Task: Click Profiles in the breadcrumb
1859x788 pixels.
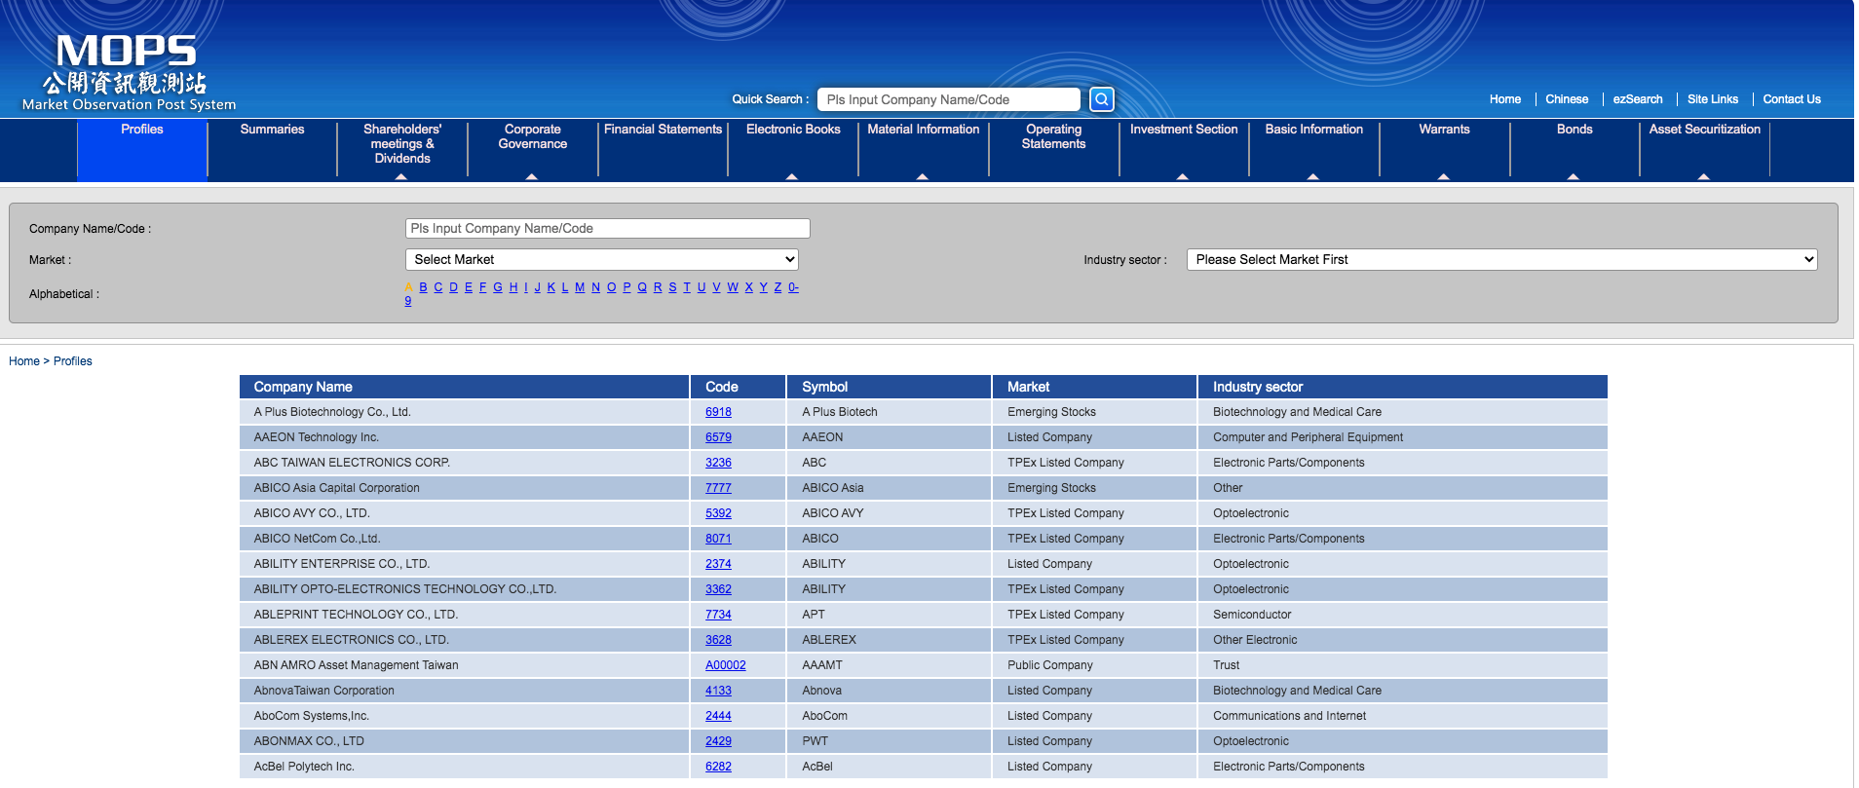Action: click(x=73, y=361)
